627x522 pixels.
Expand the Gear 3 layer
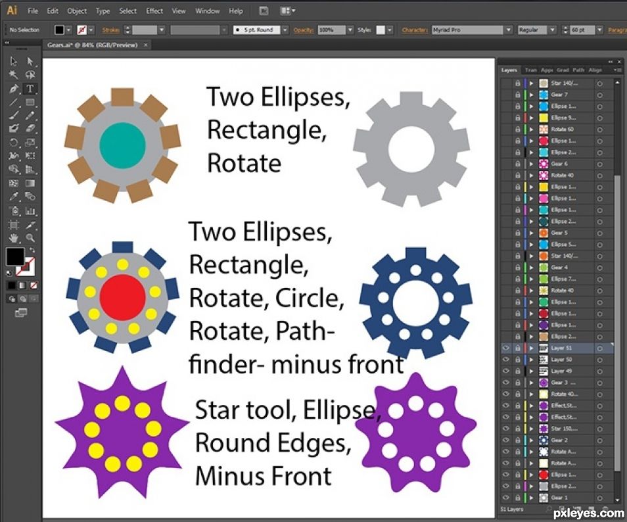tap(532, 383)
